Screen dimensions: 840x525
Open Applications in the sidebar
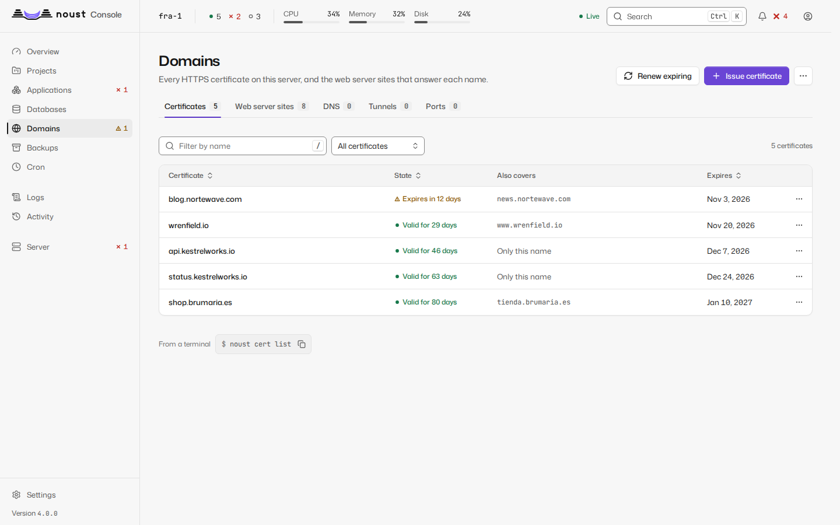click(x=70, y=90)
